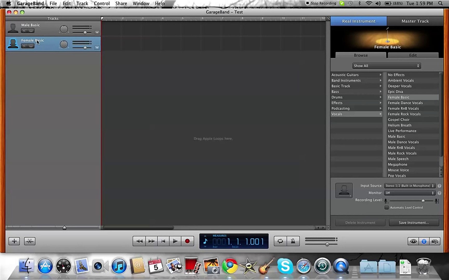Show the loop browser eye button

tap(413, 241)
